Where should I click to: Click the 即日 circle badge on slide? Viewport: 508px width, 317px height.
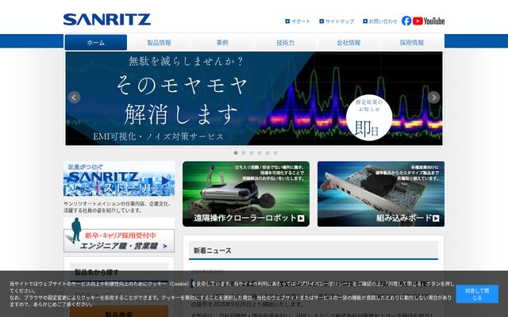coord(369,118)
